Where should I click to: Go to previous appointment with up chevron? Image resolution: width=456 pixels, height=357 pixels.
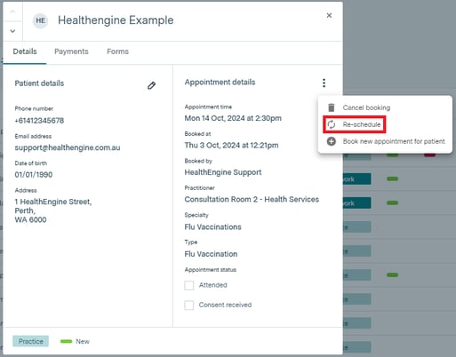(x=12, y=12)
